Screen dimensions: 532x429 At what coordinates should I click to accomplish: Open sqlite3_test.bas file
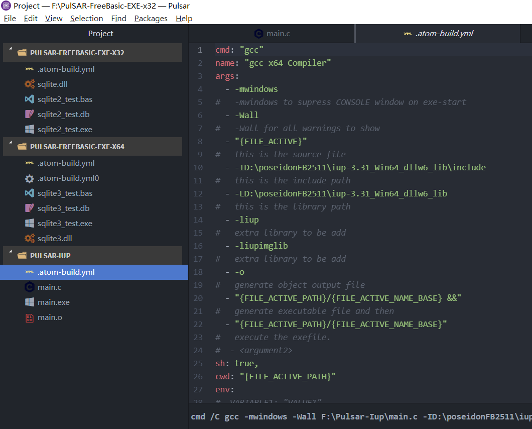(x=65, y=193)
